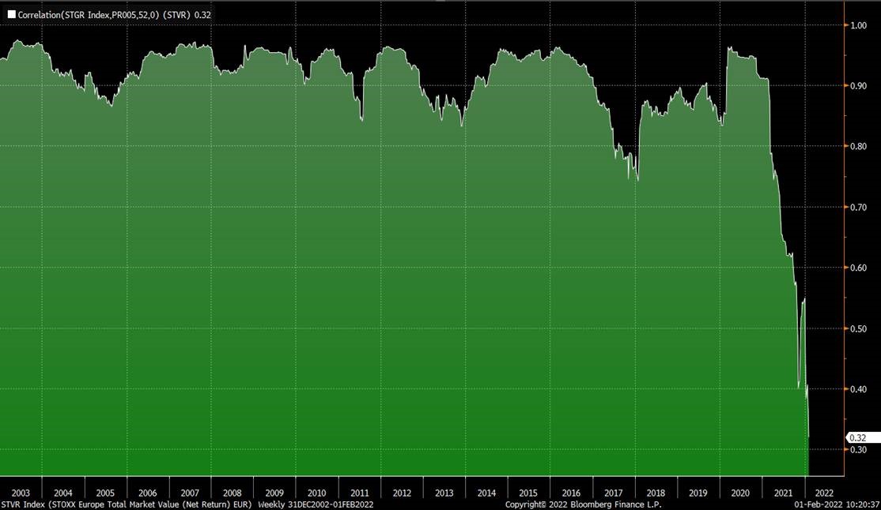Click the white legend square beside Correlation
The height and width of the screenshot is (510, 881).
tap(11, 14)
